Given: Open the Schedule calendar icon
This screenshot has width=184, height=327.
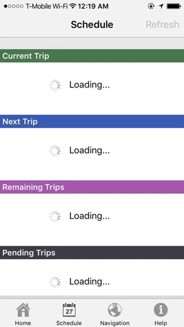Looking at the screenshot, I should [69, 310].
